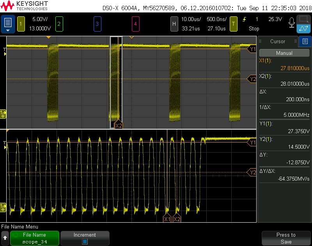The width and height of the screenshot is (312, 246).
Task: Click the zoom delay value 27.10us
Action: tap(217, 28)
